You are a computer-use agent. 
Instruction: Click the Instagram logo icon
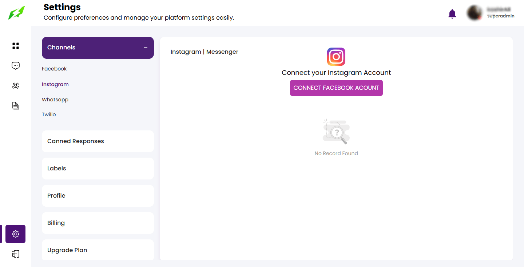[x=336, y=57]
